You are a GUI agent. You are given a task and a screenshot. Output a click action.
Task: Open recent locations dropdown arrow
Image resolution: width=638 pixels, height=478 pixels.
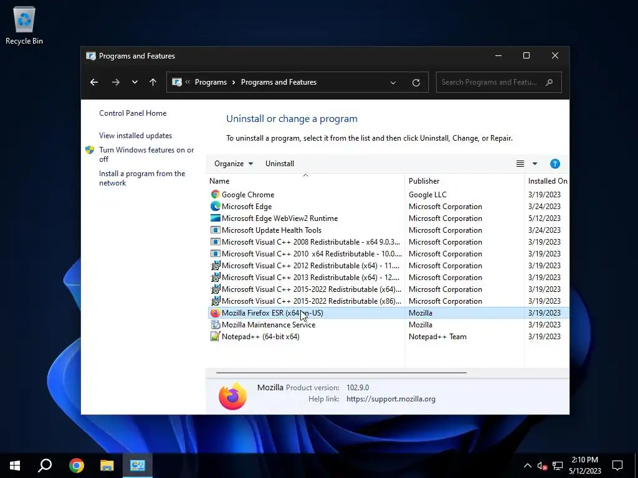point(135,82)
